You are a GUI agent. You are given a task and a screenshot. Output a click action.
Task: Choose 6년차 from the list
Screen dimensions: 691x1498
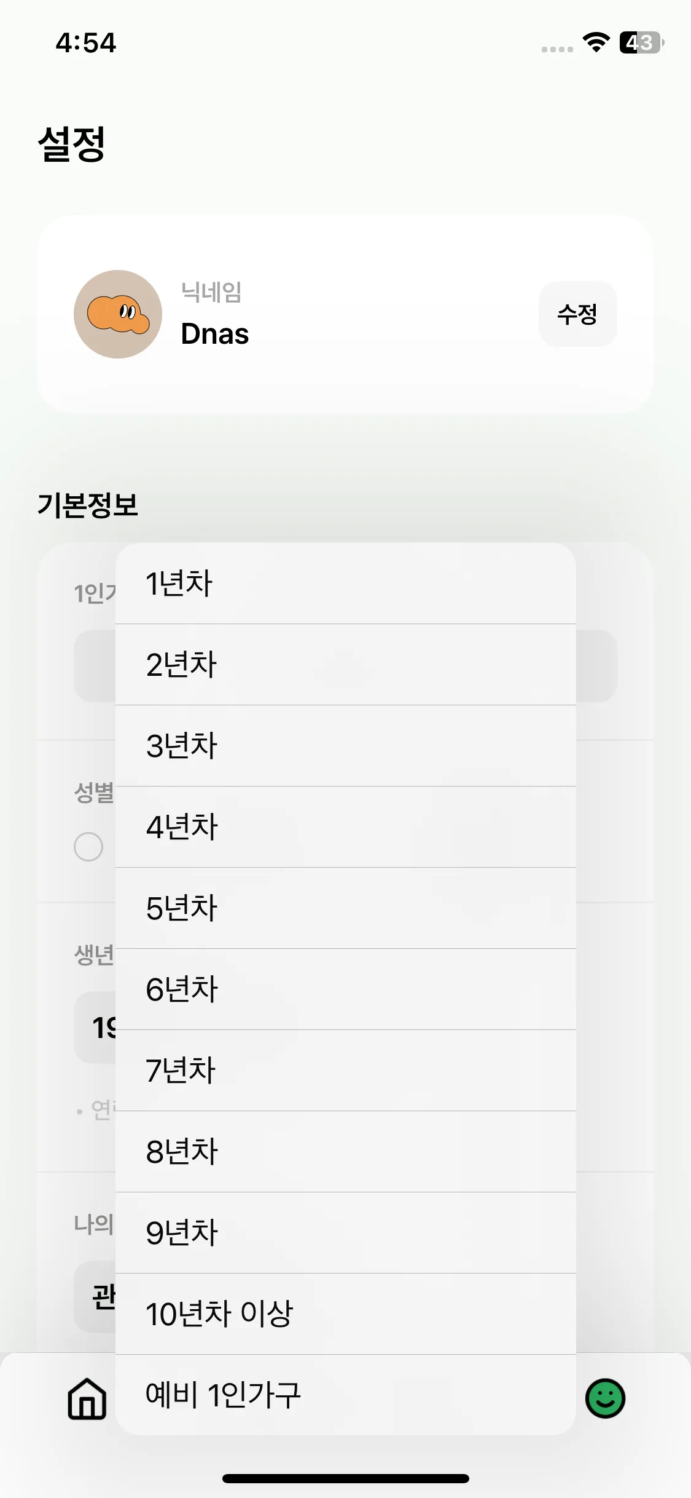tap(345, 989)
